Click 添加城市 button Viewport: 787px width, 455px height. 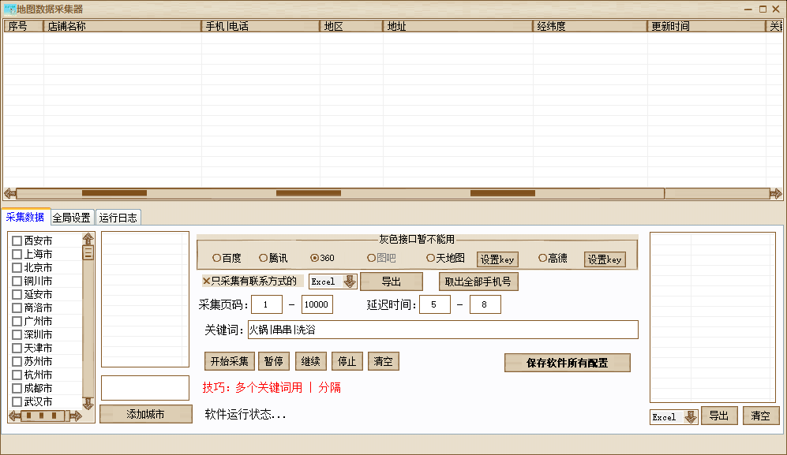(145, 414)
